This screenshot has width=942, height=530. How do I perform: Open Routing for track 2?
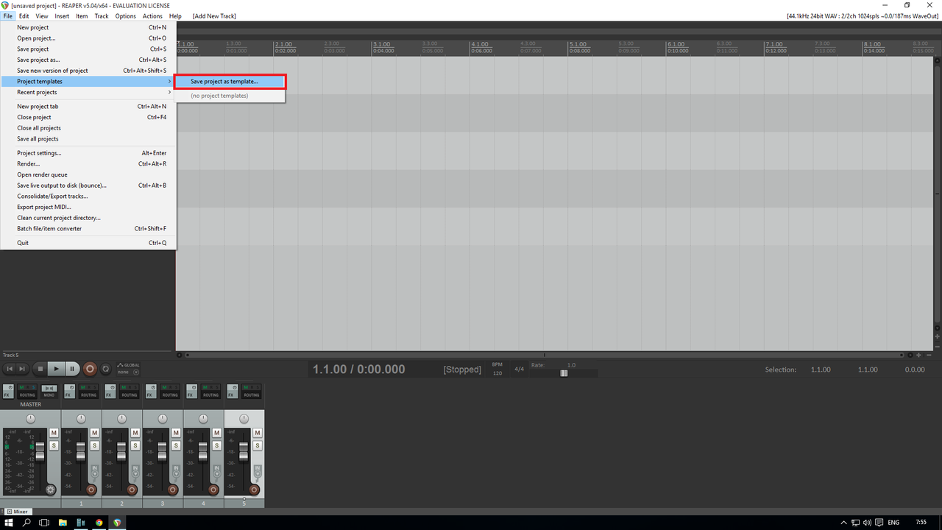(130, 392)
